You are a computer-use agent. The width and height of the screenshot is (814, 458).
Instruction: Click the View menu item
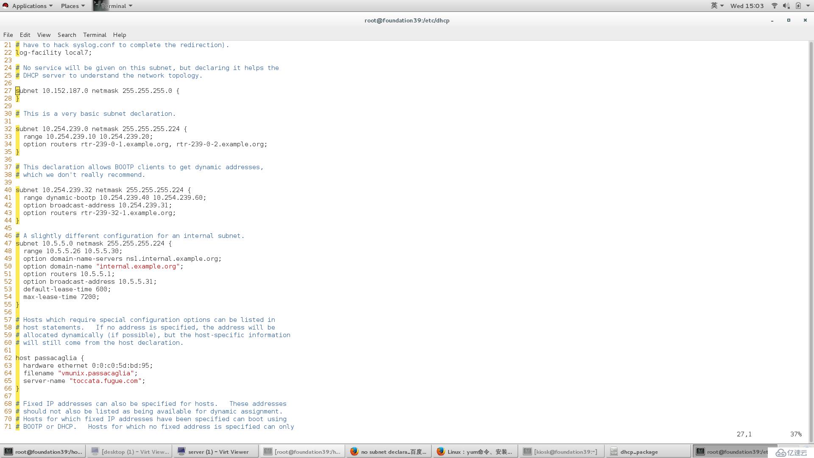(x=43, y=35)
